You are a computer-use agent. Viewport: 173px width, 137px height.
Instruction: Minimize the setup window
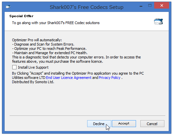pos(141,6)
